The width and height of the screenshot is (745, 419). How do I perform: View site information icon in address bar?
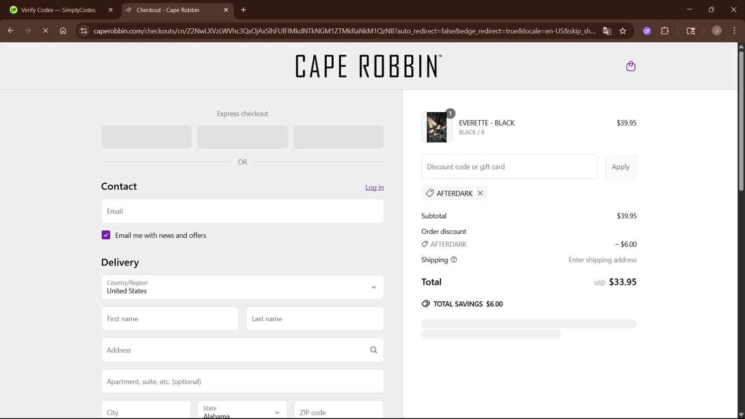84,31
